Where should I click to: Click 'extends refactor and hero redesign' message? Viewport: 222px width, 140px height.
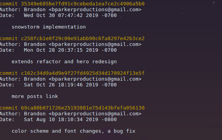(64, 62)
